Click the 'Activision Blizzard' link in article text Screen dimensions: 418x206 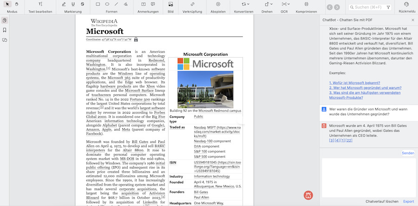click(x=126, y=195)
